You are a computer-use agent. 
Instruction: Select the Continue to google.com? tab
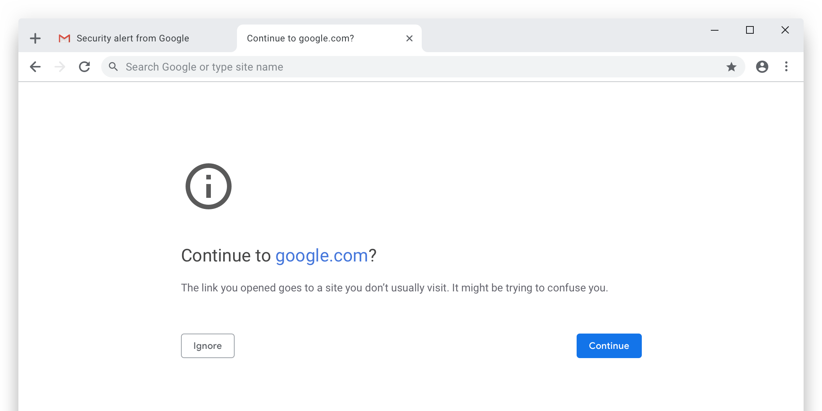[x=300, y=38]
